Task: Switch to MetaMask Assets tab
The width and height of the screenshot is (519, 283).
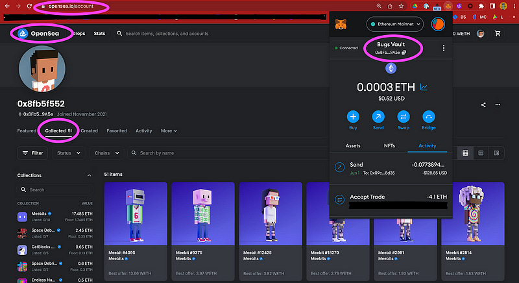Action: point(353,145)
